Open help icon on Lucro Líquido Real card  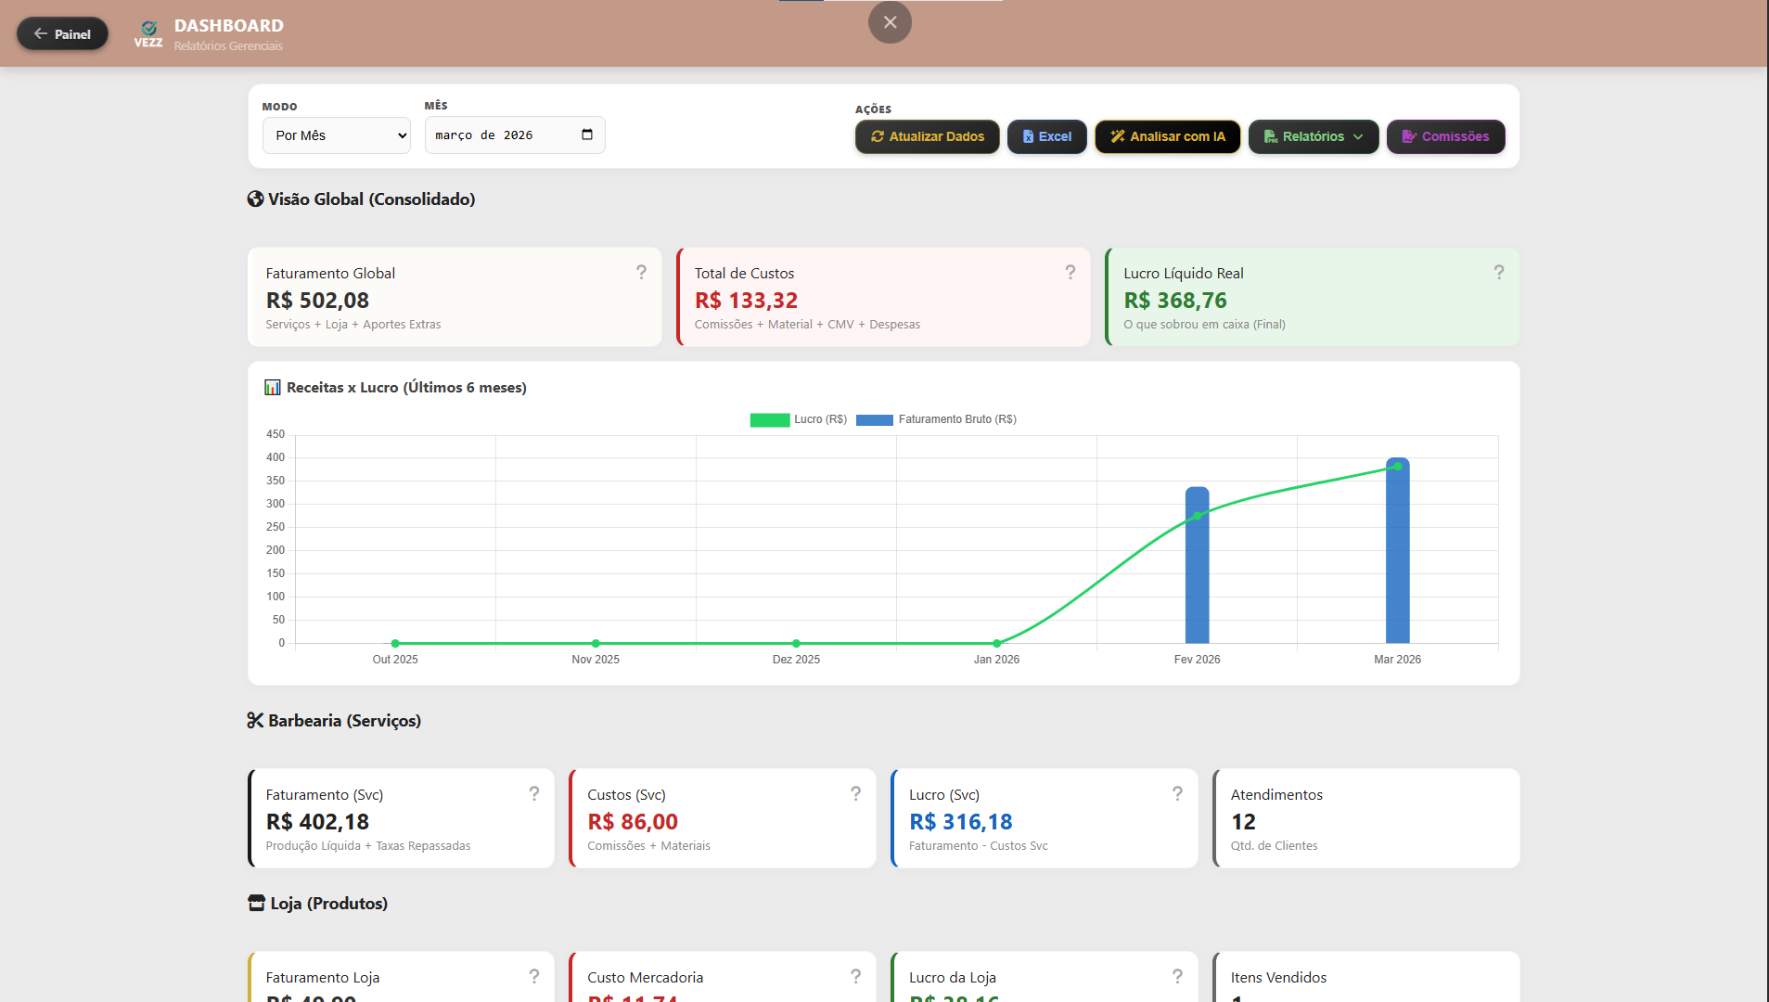coord(1498,272)
